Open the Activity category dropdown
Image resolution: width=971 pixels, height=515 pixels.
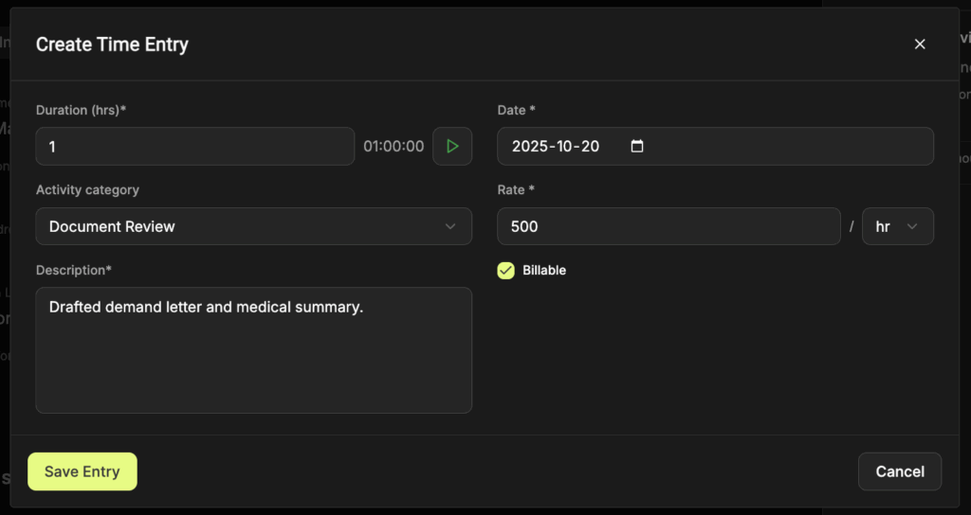coord(253,226)
